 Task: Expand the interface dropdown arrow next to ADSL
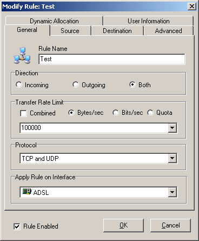point(173,192)
